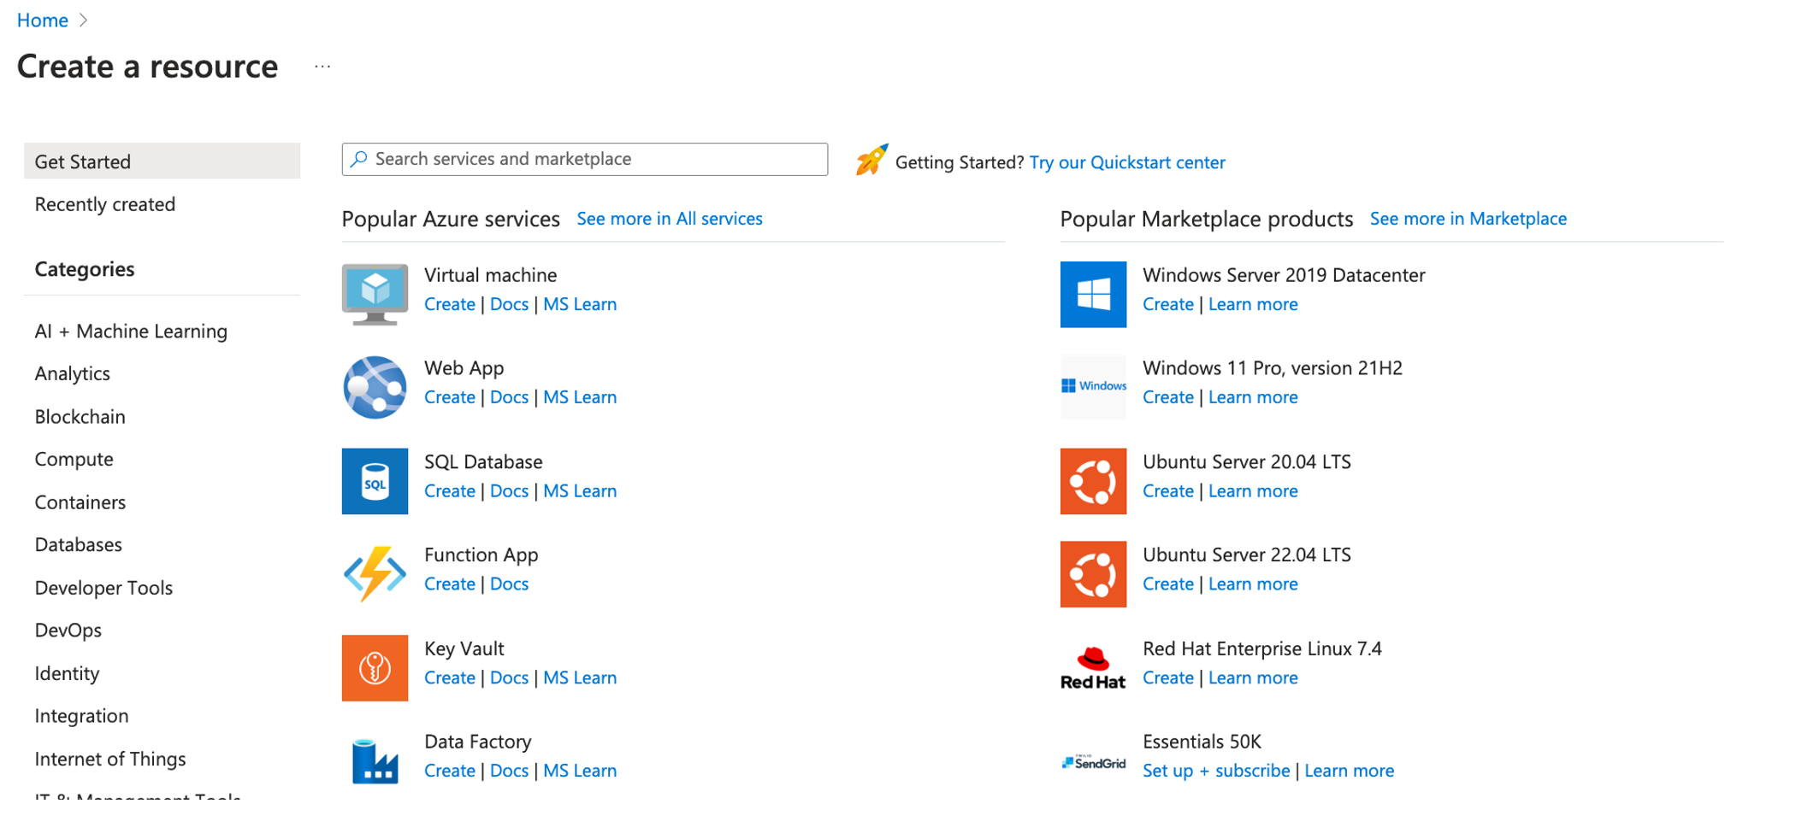
Task: Select the Ubuntu Server 22.04 LTS icon
Action: [x=1093, y=574]
